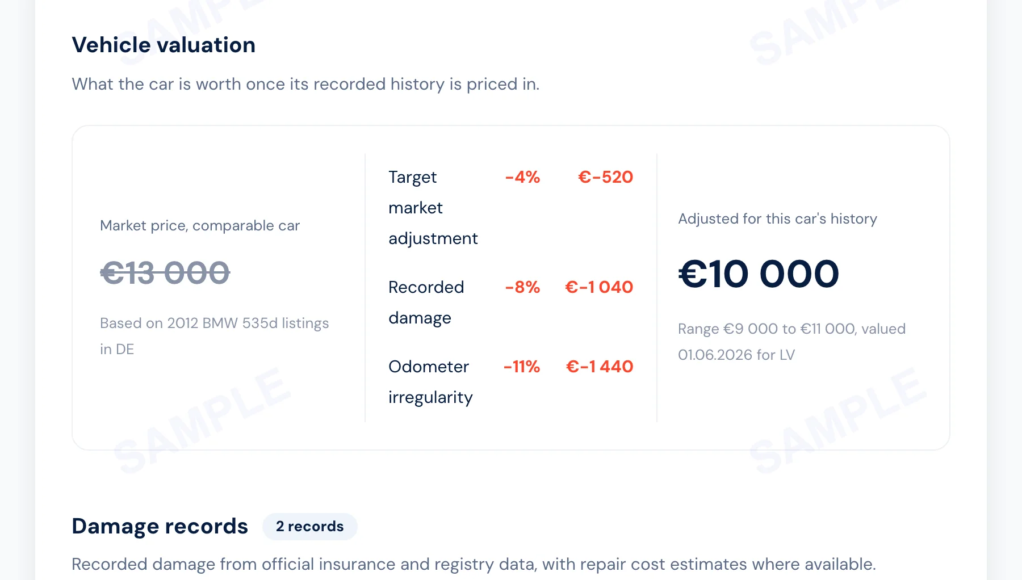Click the €-1 040 damage deduction
Screen dimensions: 1022x580
599,287
